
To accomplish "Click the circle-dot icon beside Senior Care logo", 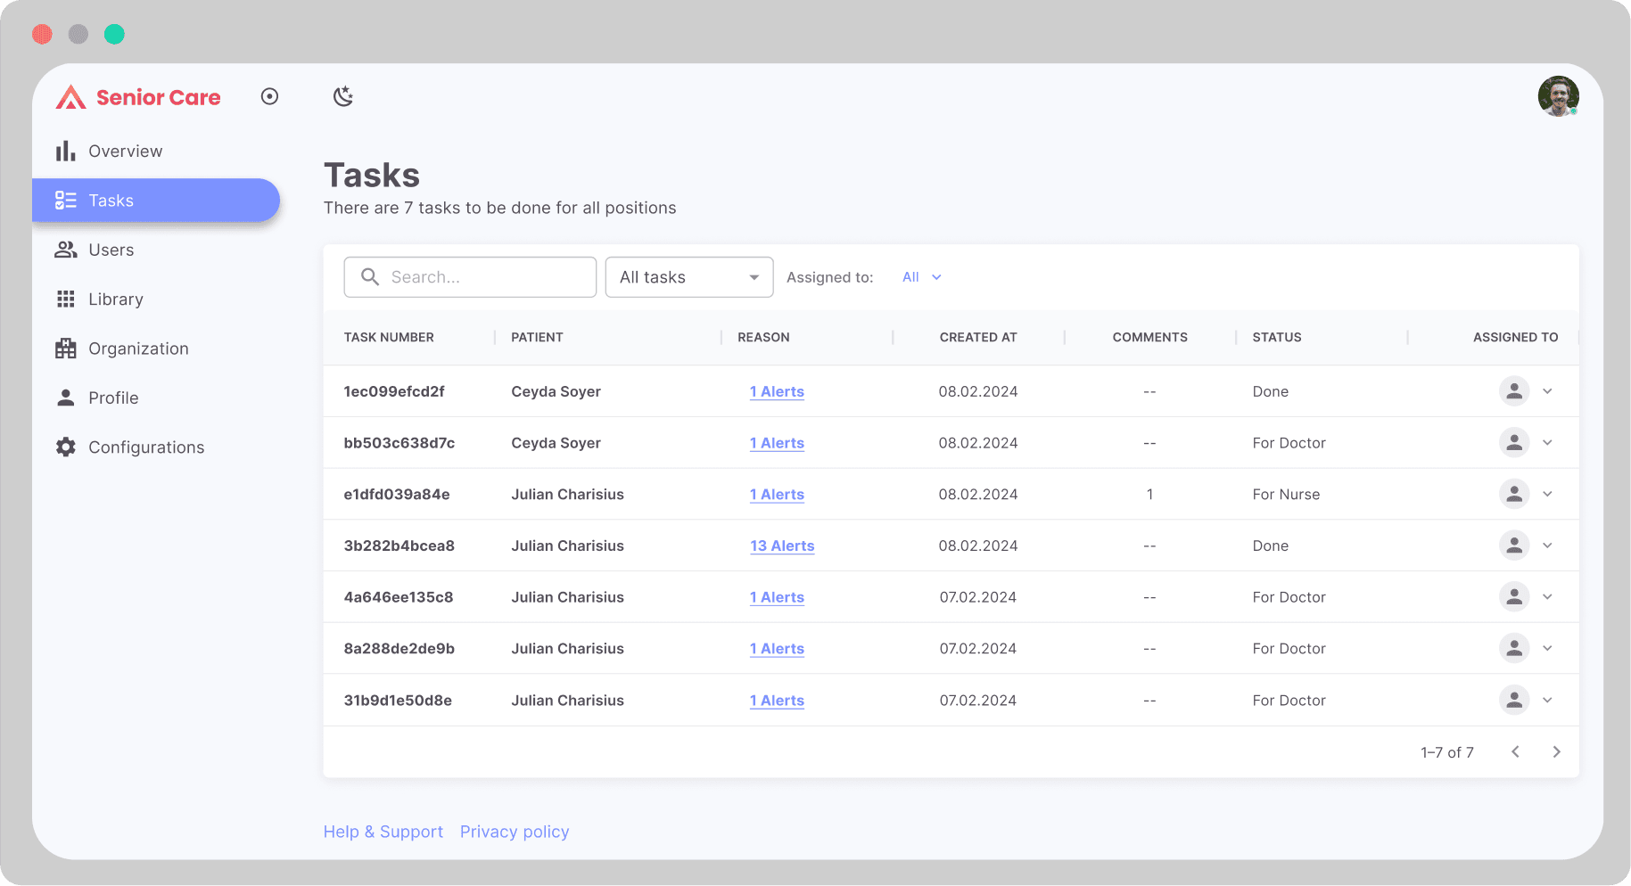I will click(x=270, y=96).
